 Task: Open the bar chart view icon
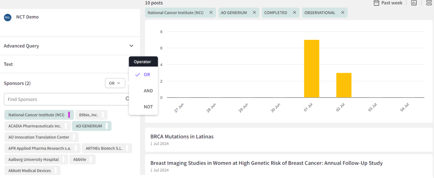[414, 3]
